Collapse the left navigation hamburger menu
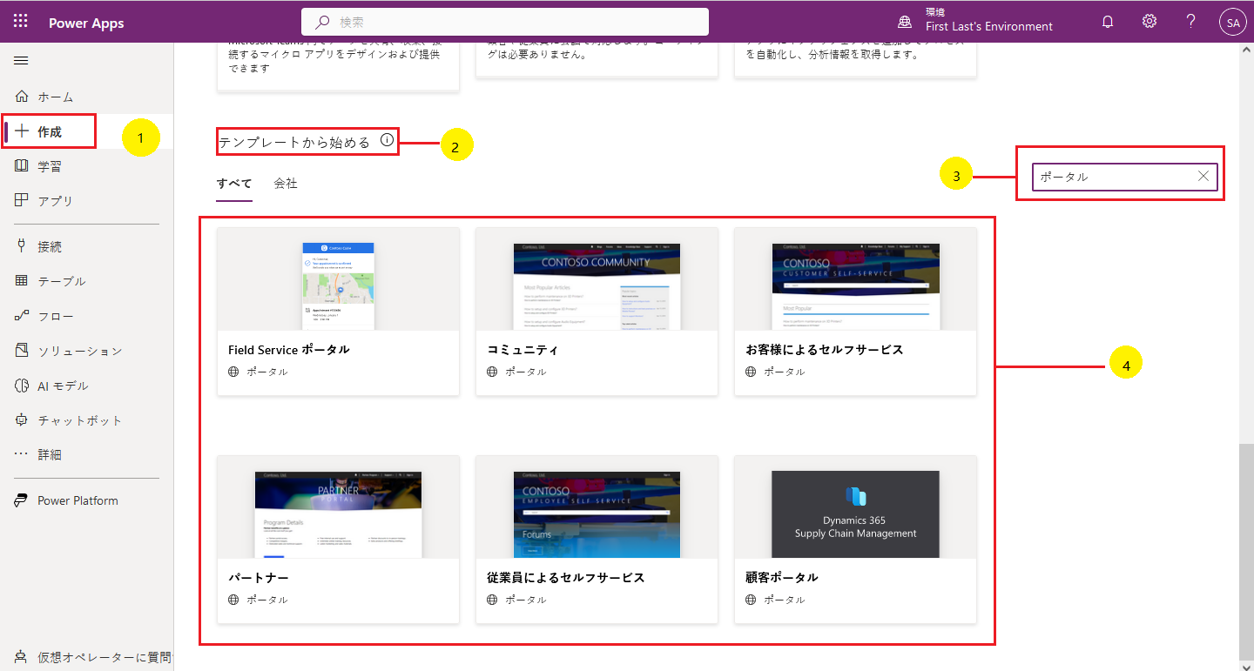 [22, 60]
